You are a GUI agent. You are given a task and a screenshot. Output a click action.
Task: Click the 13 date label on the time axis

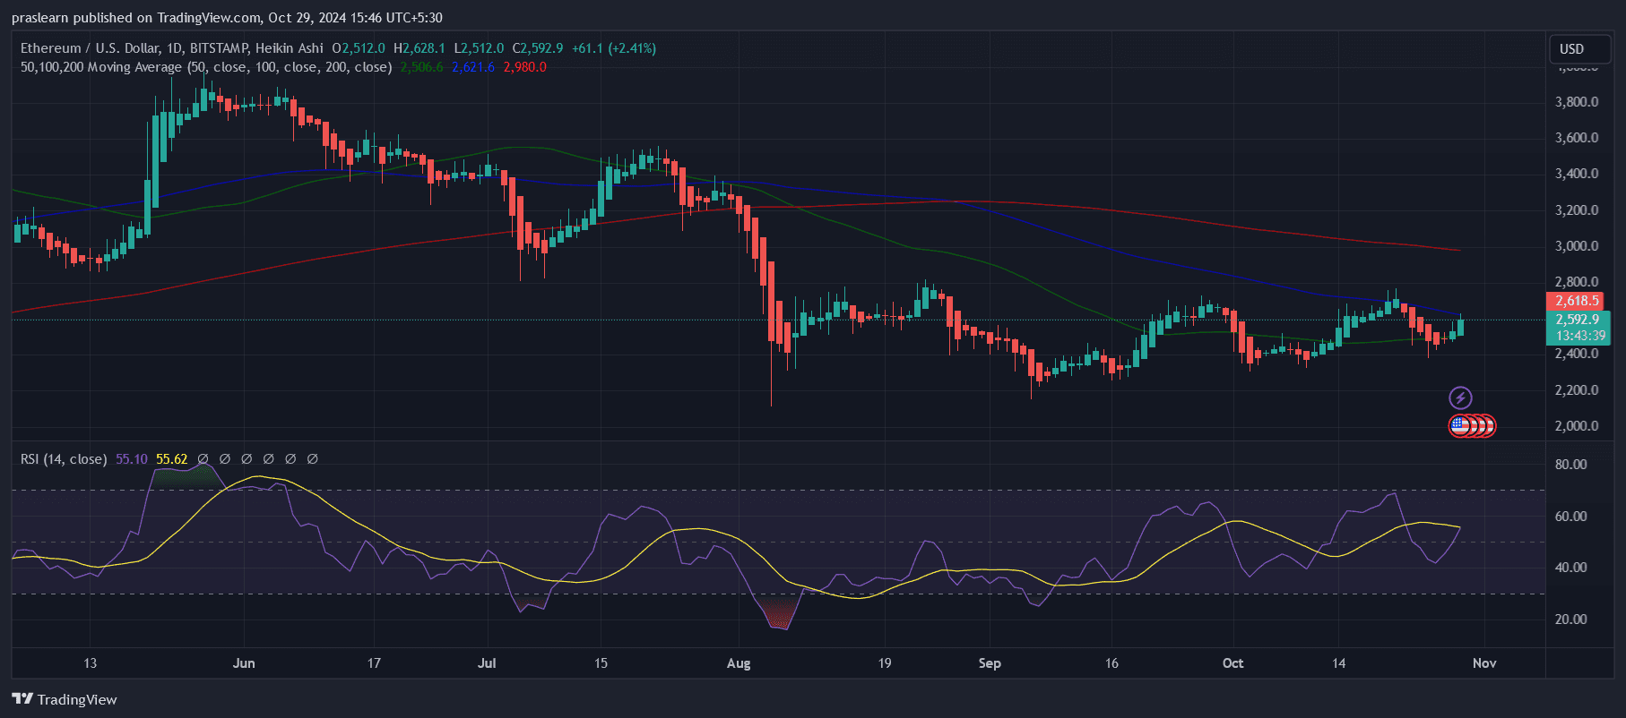pos(90,663)
